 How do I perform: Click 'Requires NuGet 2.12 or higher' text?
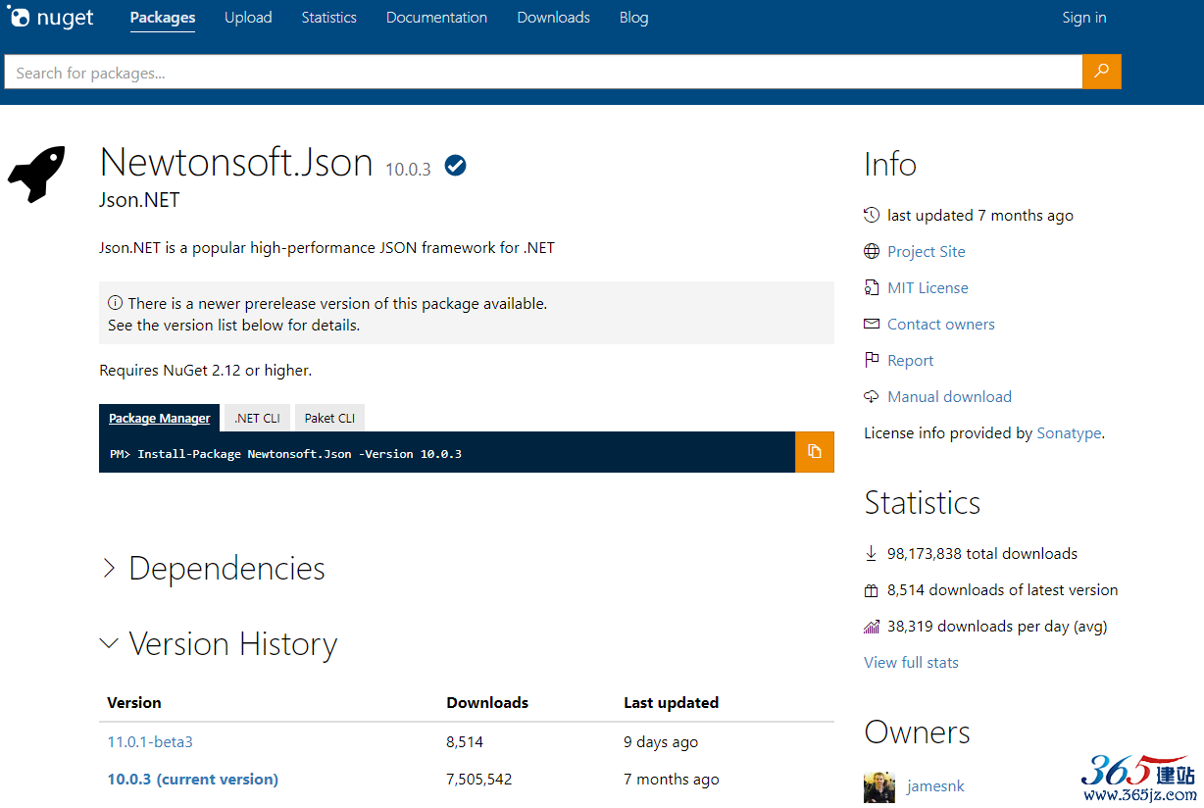[x=206, y=370]
